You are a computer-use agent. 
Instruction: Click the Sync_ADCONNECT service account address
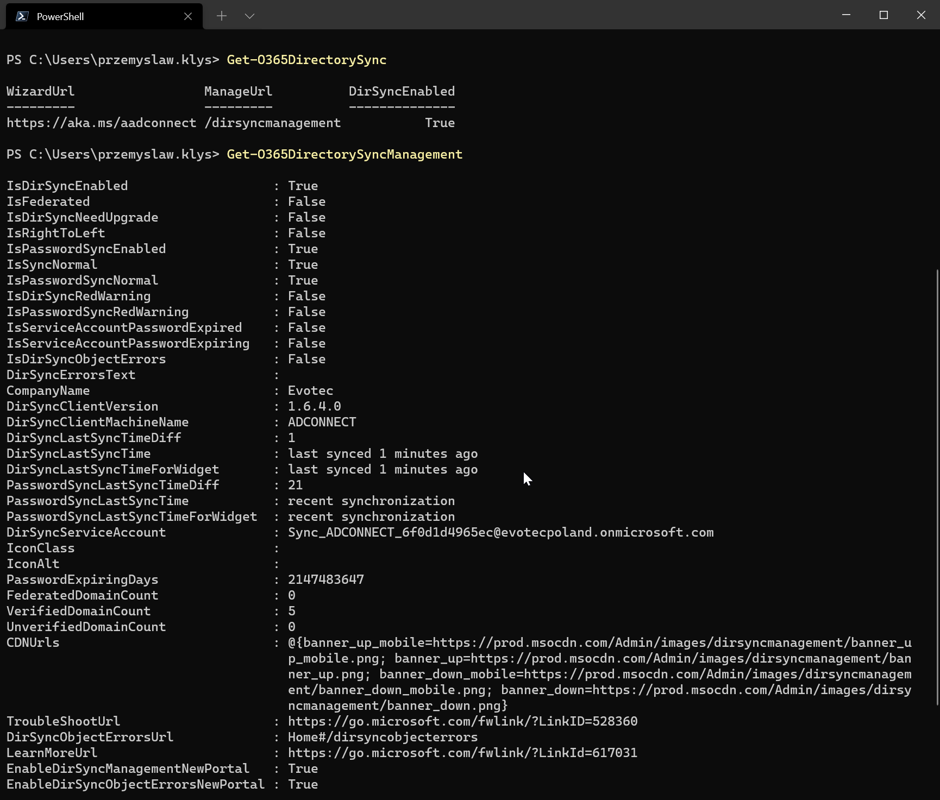click(500, 532)
